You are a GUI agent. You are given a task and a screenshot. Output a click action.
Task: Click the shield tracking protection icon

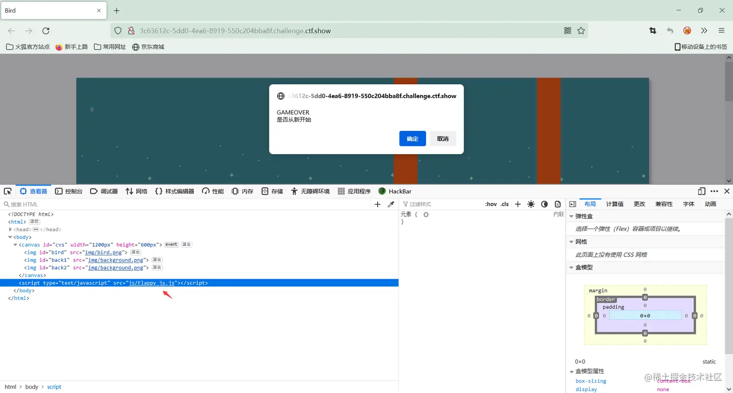pyautogui.click(x=118, y=31)
